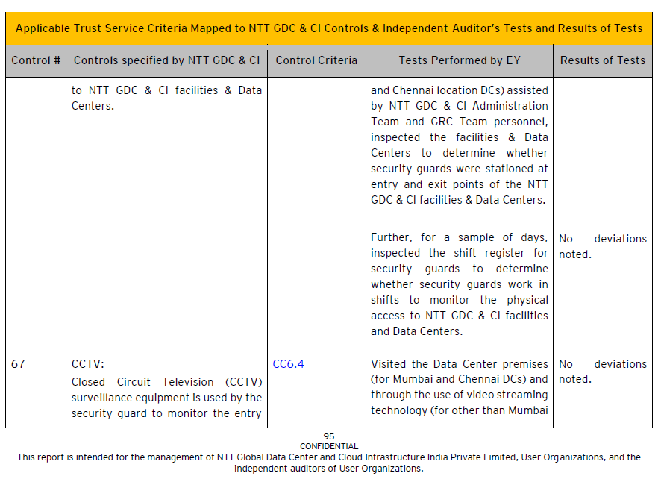Image resolution: width=661 pixels, height=479 pixels.
Task: Click the paragraph starting 'and Chennai location DCs'
Action: tap(459, 145)
